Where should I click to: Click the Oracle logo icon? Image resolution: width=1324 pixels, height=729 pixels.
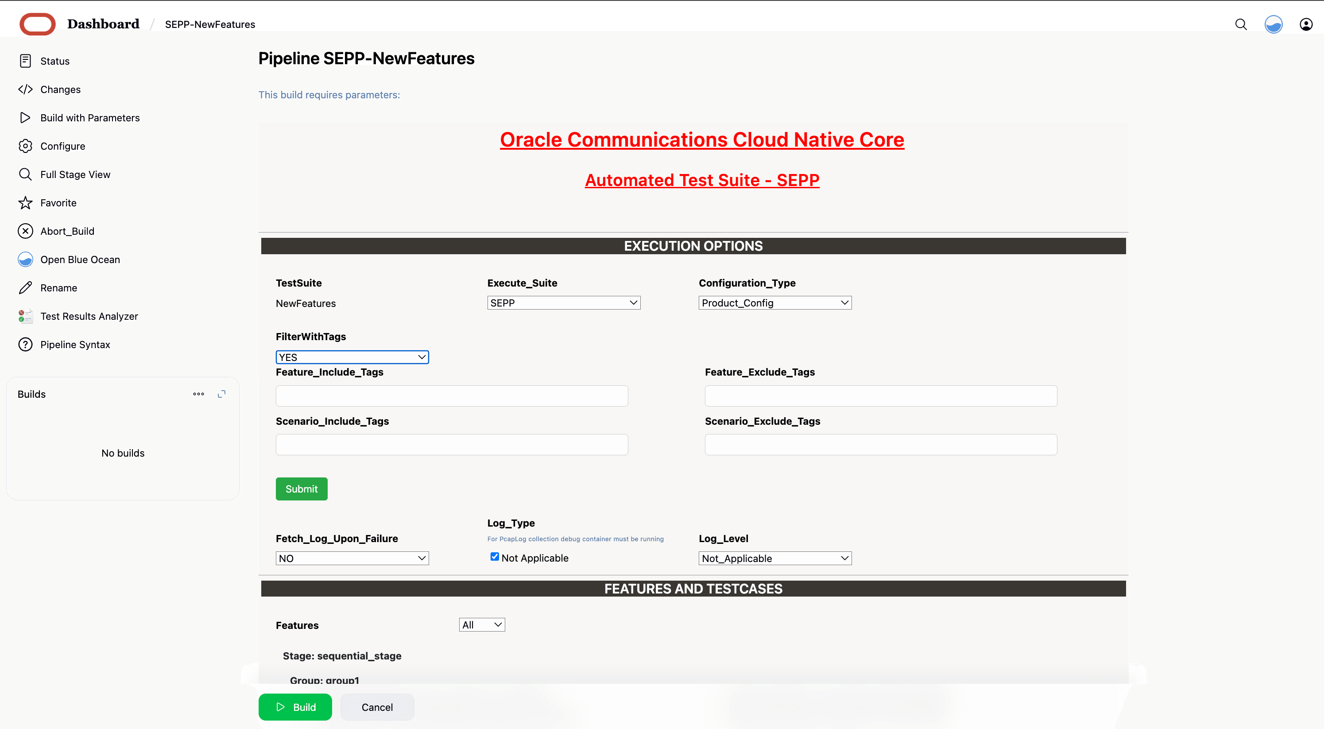coord(38,24)
